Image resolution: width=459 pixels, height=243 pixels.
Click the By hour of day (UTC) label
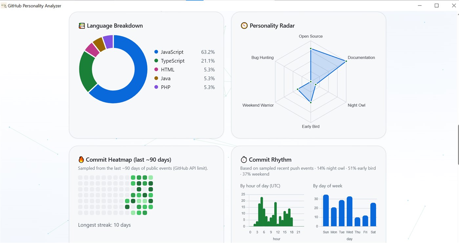tap(260, 186)
